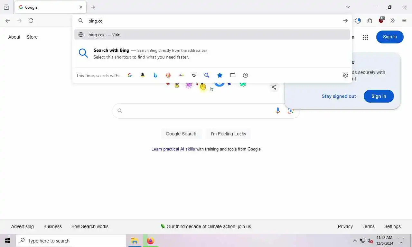Search open tabs with tab icon
Screen dimensions: 412x247
(x=233, y=75)
